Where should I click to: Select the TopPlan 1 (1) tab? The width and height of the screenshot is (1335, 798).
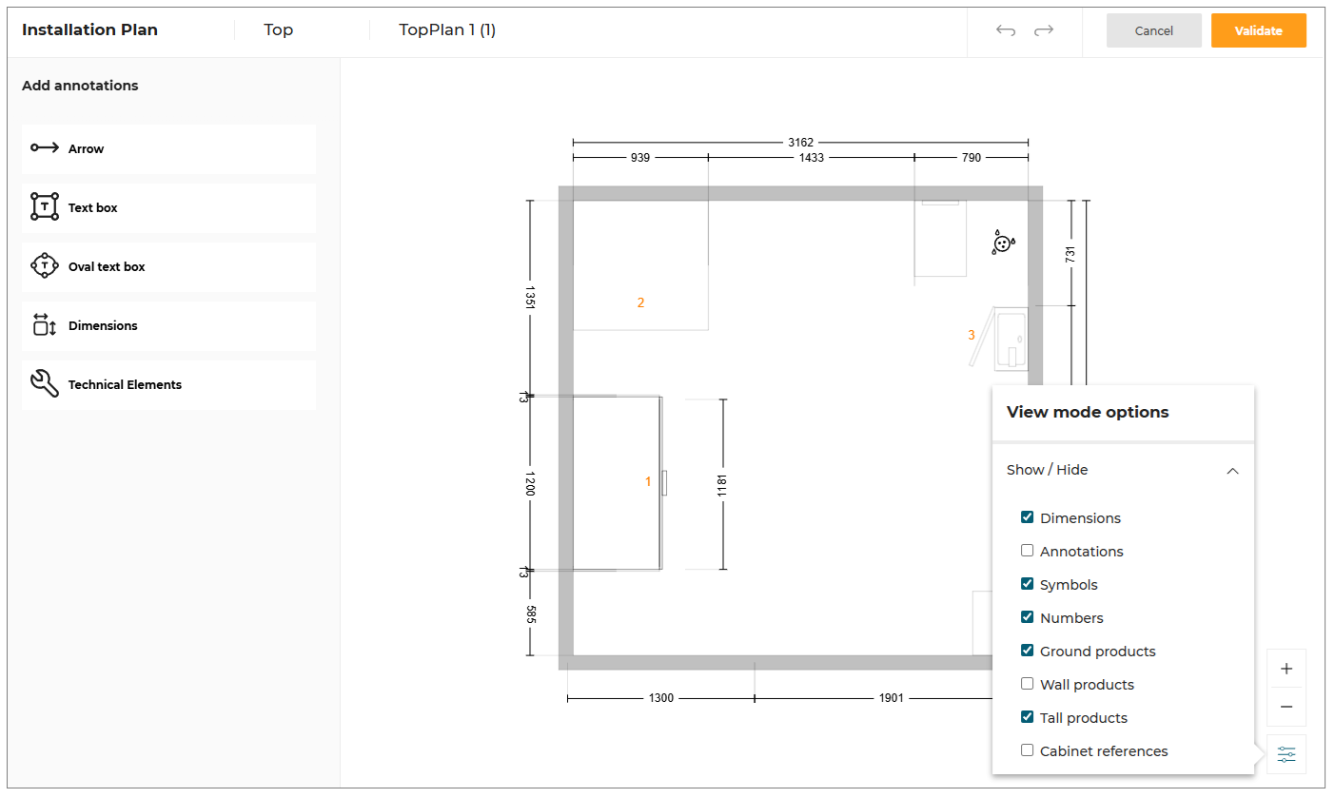pyautogui.click(x=447, y=29)
